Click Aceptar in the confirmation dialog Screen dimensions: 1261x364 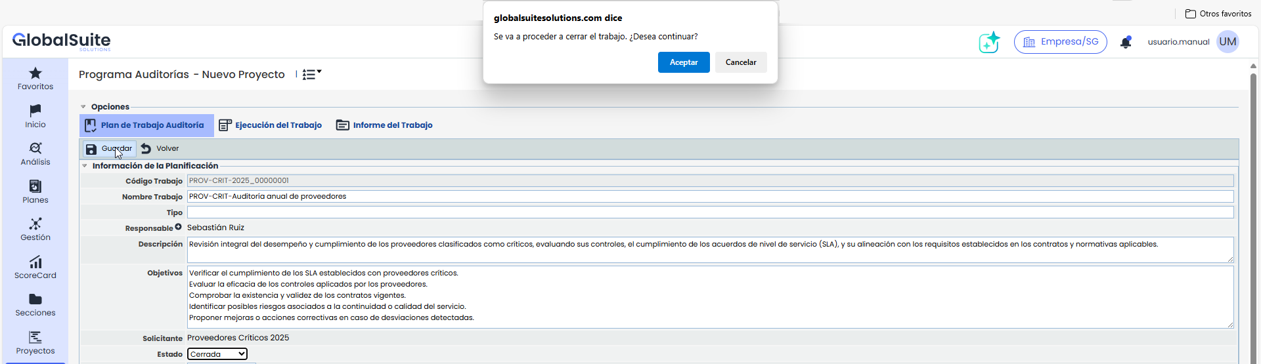coord(684,62)
